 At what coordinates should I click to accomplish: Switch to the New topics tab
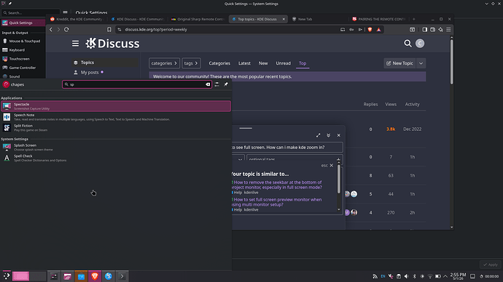coord(263,63)
